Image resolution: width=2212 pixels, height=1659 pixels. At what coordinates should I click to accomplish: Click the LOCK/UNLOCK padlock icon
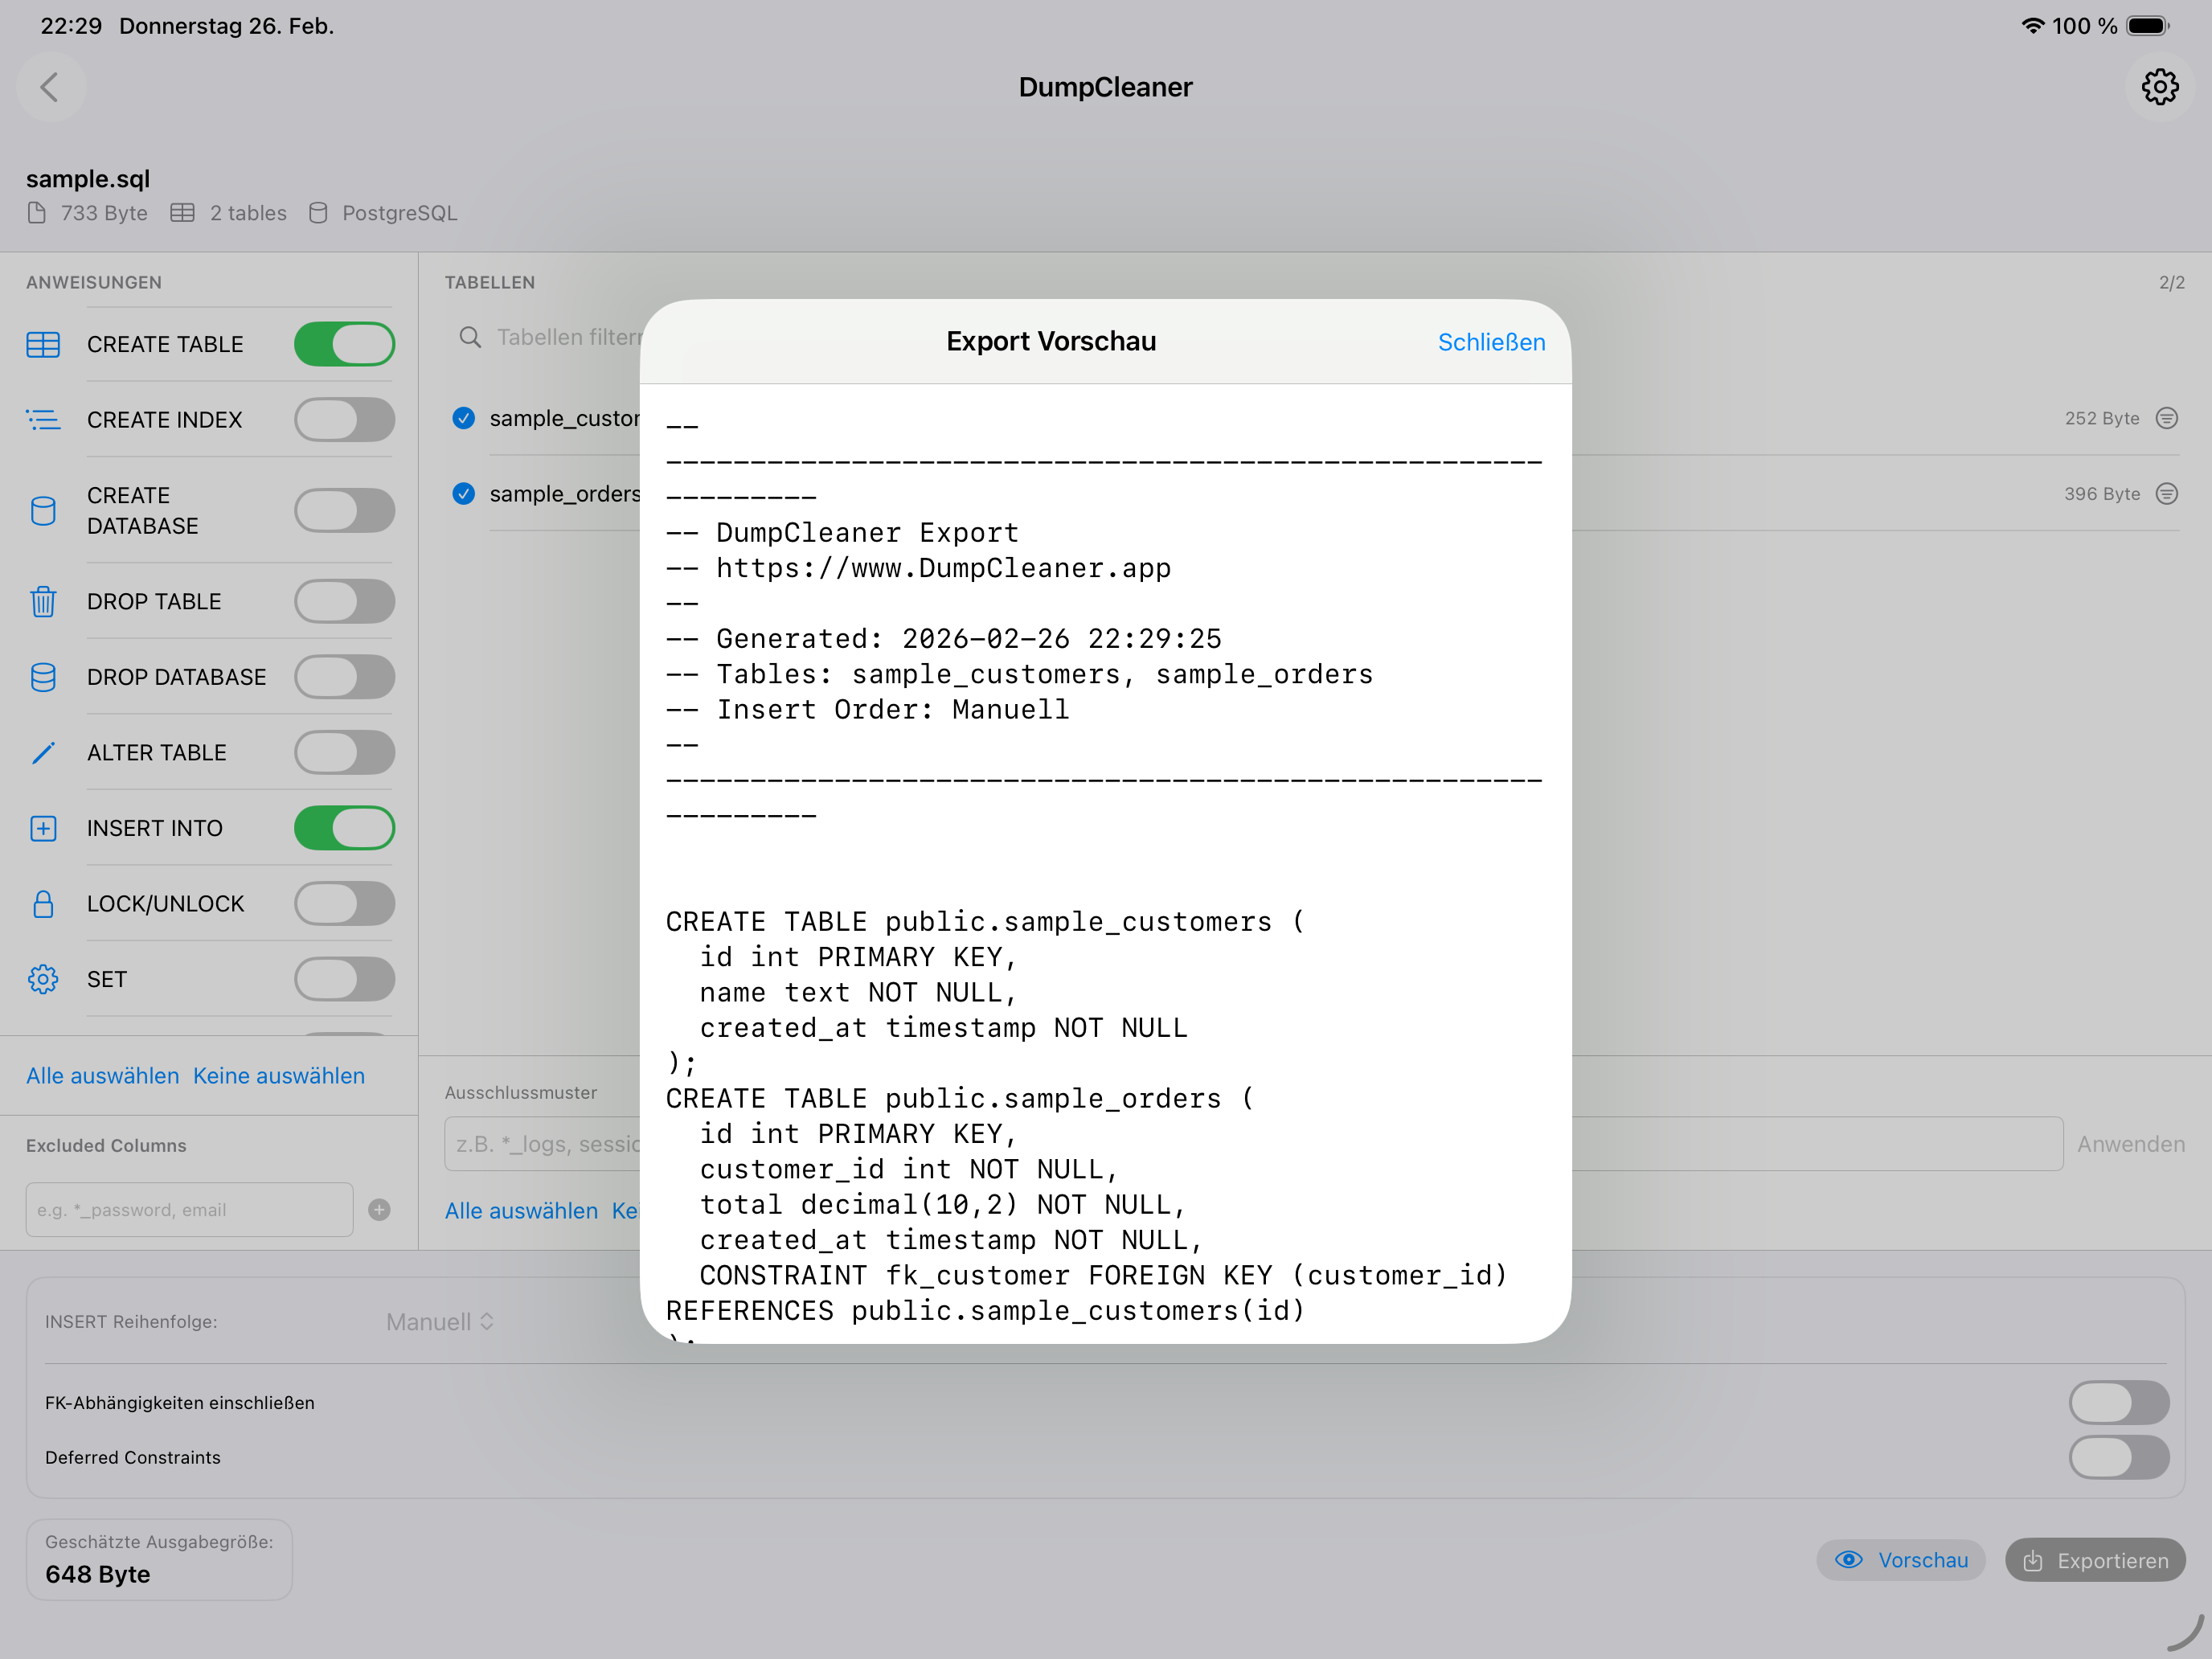pos(43,904)
